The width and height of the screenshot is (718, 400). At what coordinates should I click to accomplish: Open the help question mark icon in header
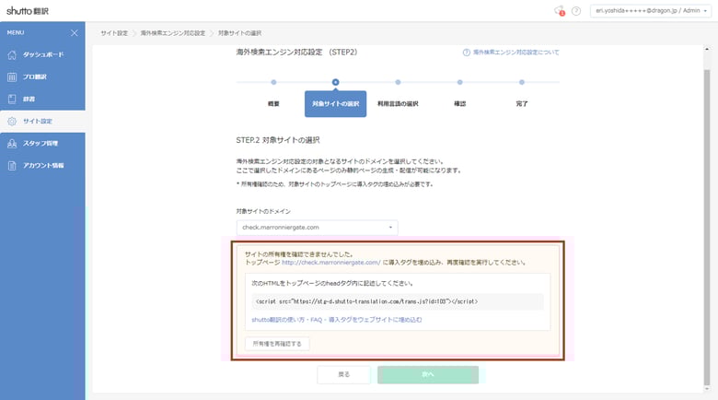coord(576,10)
